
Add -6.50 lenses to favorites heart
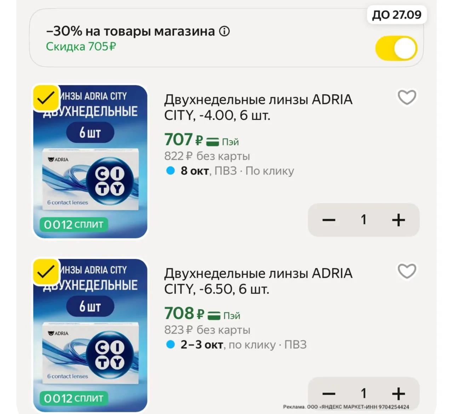(407, 271)
